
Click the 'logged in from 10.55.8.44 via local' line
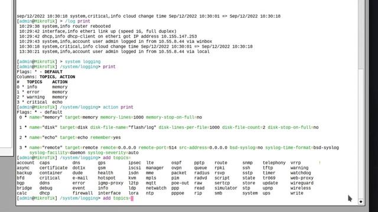click(x=114, y=51)
